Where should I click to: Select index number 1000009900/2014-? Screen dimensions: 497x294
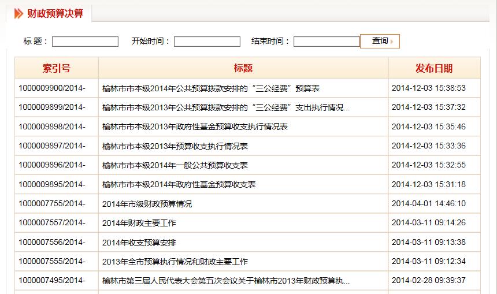(x=52, y=88)
